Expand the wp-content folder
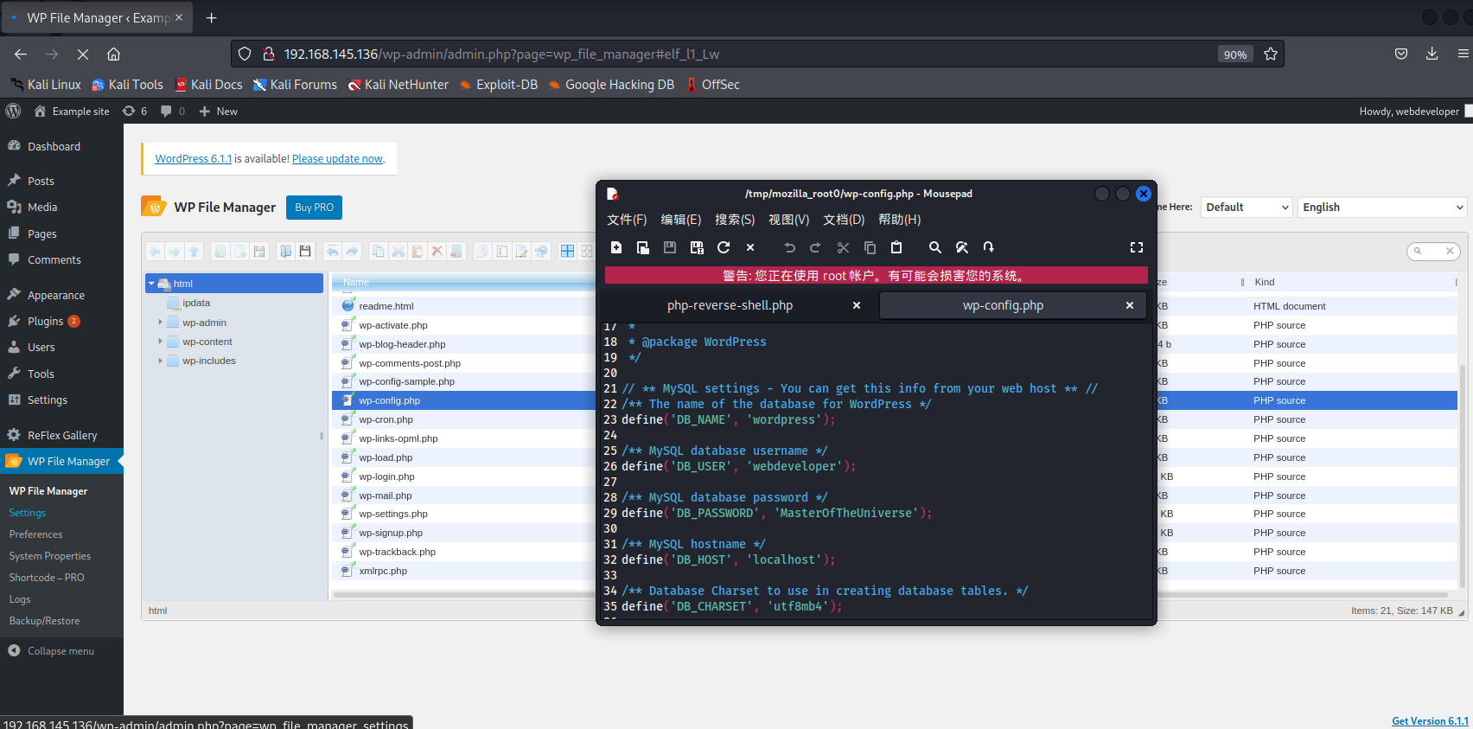 click(160, 342)
